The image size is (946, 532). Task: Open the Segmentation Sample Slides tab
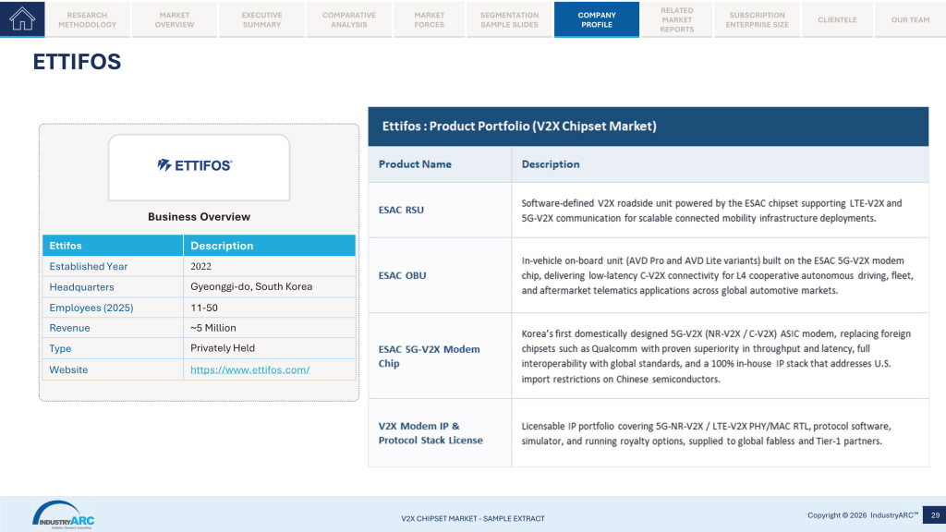pos(509,19)
